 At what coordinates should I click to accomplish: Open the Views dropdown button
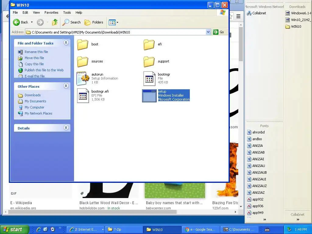click(113, 22)
